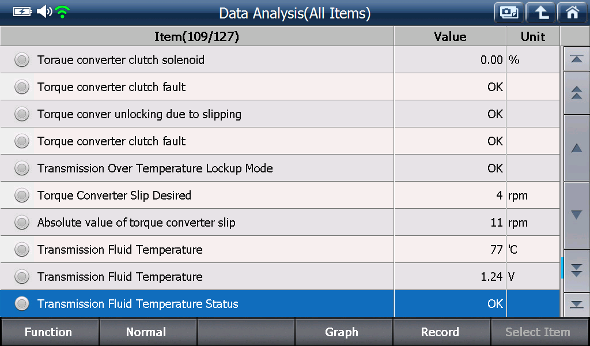Viewport: 590px width, 346px height.
Task: Open the Function menu
Action: 50,332
